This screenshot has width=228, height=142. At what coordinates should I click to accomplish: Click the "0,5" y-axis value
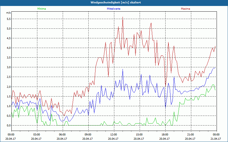click(9, 116)
